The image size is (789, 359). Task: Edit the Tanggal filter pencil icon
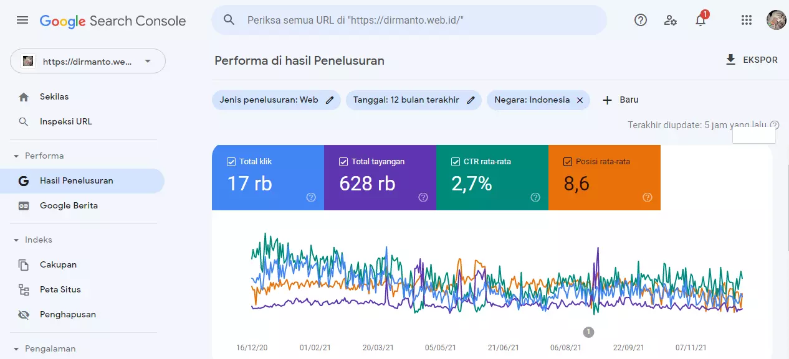point(471,100)
